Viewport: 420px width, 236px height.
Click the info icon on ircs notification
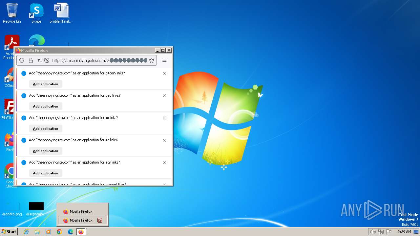pyautogui.click(x=24, y=163)
